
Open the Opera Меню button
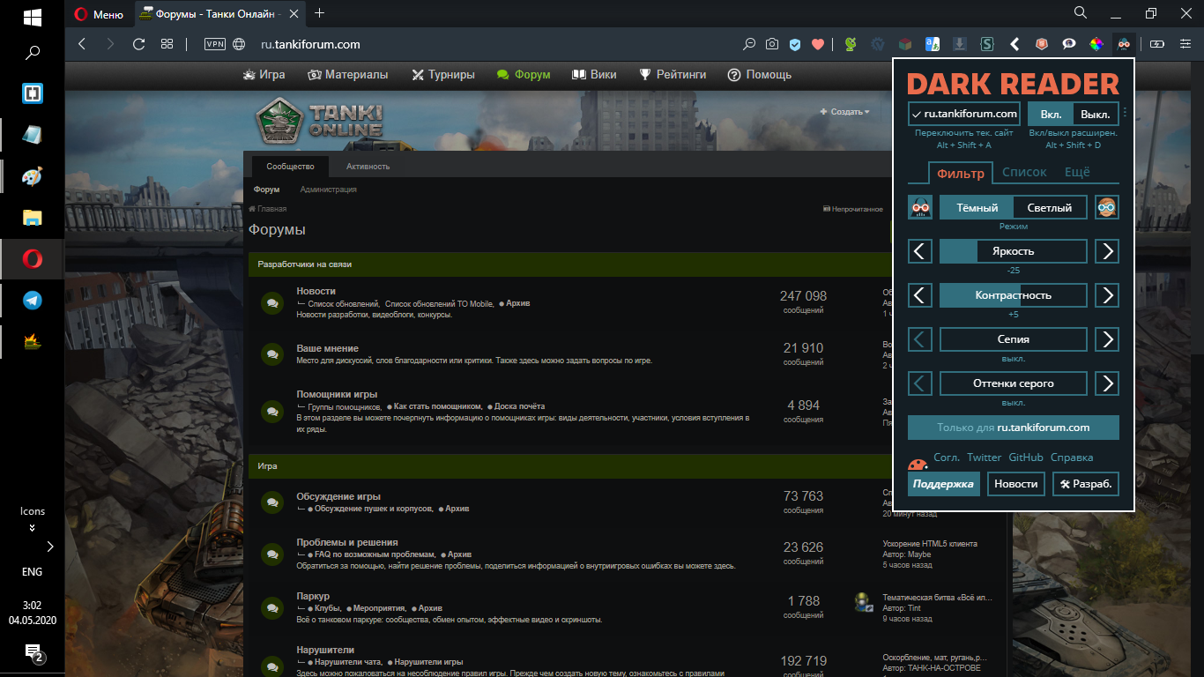pos(99,13)
